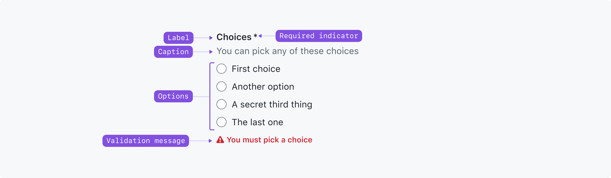
Task: Click the Required indicator annotation tag
Action: 319,36
